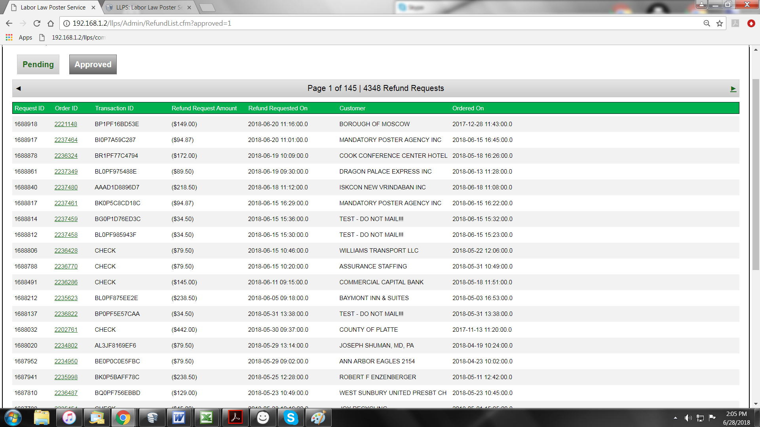Switch to Pending refund requests
This screenshot has width=760, height=427.
(x=38, y=64)
